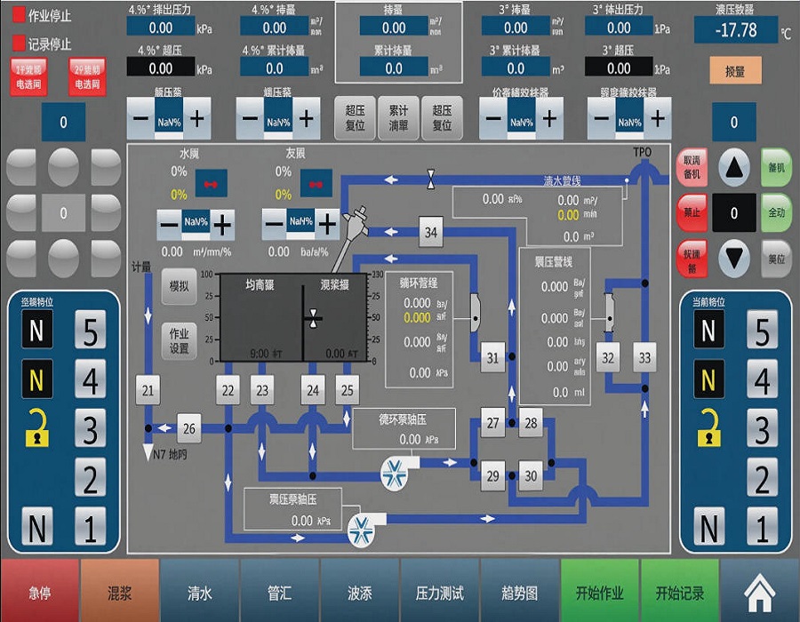Toggle valve 24
Image resolution: width=800 pixels, height=622 pixels.
[313, 391]
